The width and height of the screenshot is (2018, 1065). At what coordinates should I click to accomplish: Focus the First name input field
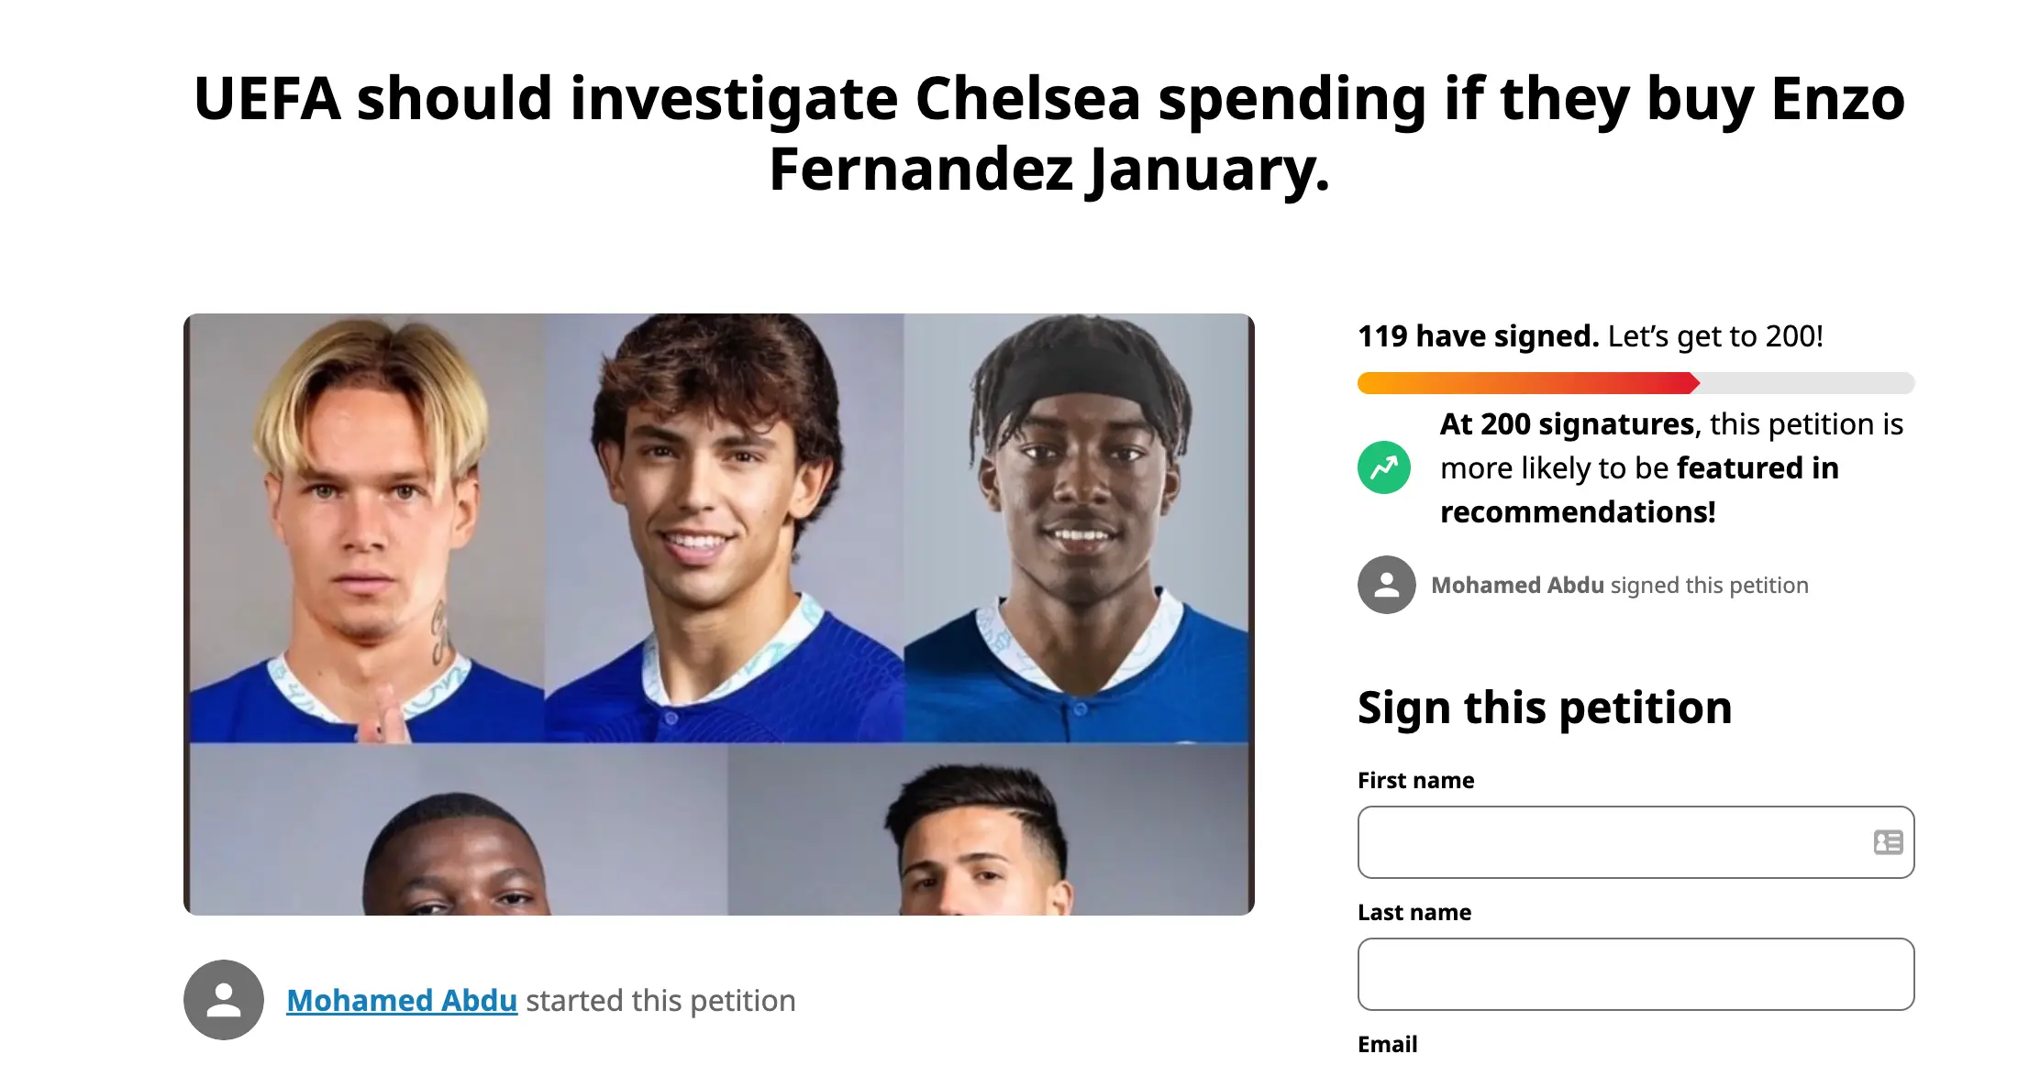1614,842
